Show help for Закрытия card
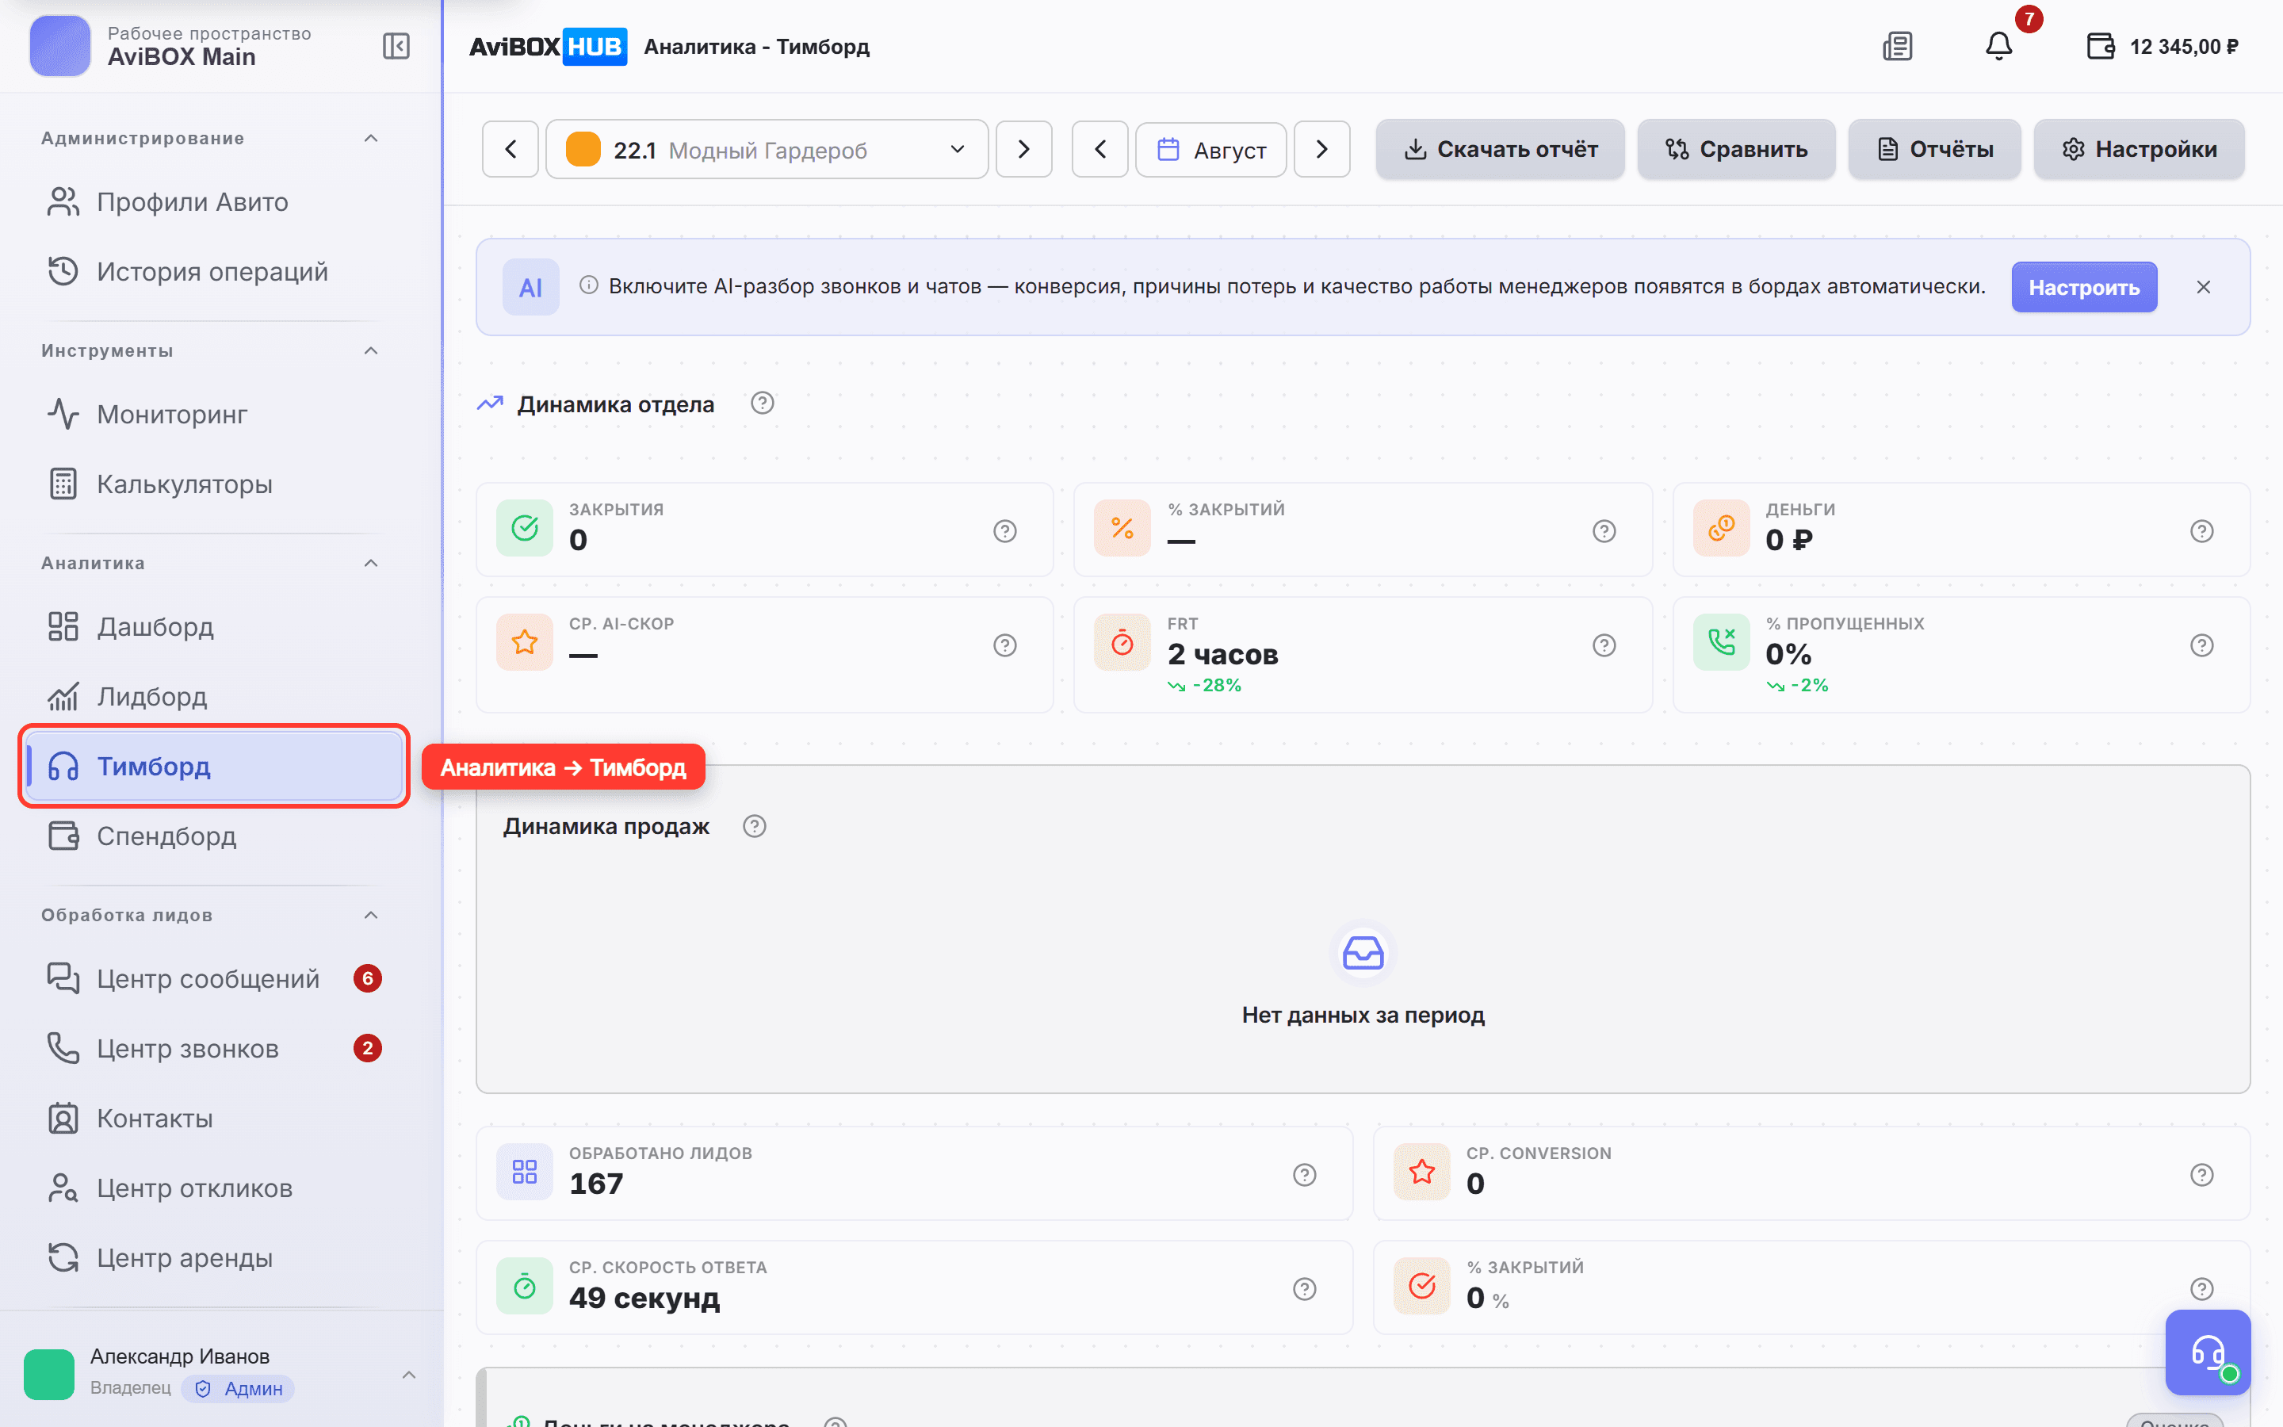The height and width of the screenshot is (1427, 2283). [x=1006, y=531]
